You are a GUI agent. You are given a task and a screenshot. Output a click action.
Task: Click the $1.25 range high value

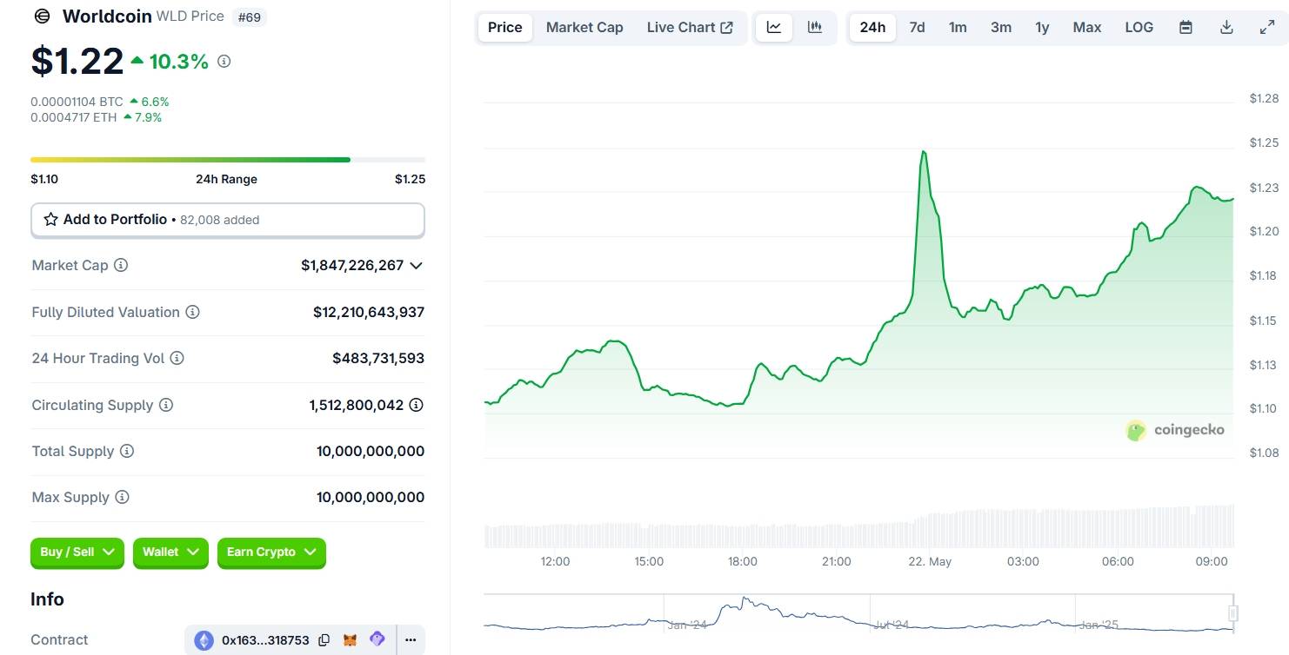(x=410, y=179)
